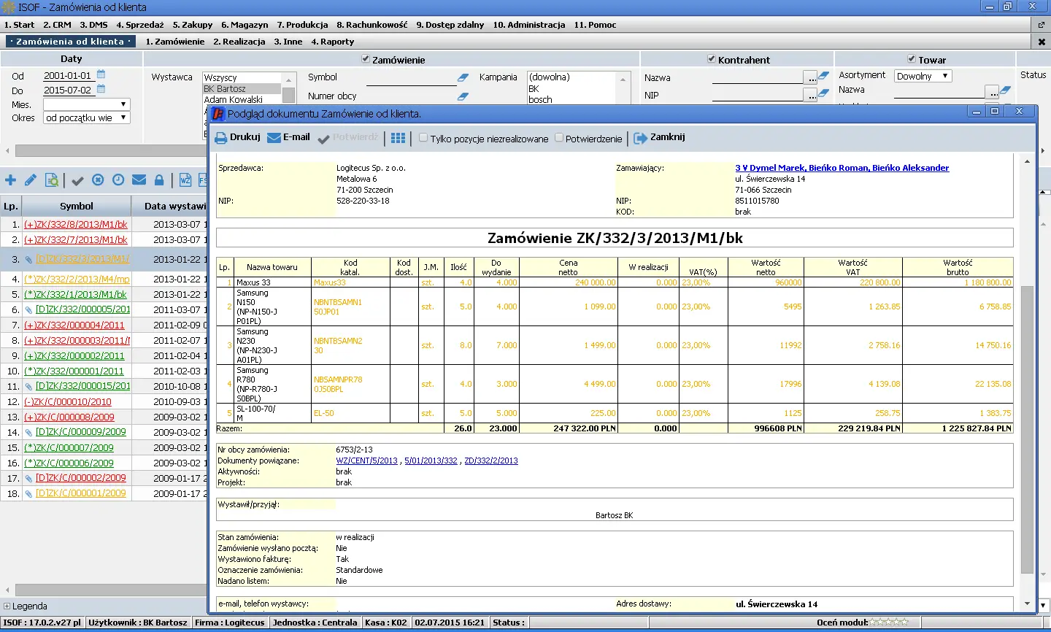Open the 5. Zakupy menu
Image resolution: width=1051 pixels, height=632 pixels.
click(x=193, y=25)
